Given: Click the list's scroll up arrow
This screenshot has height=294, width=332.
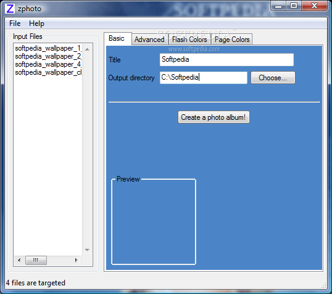Looking at the screenshot, I should point(87,49).
